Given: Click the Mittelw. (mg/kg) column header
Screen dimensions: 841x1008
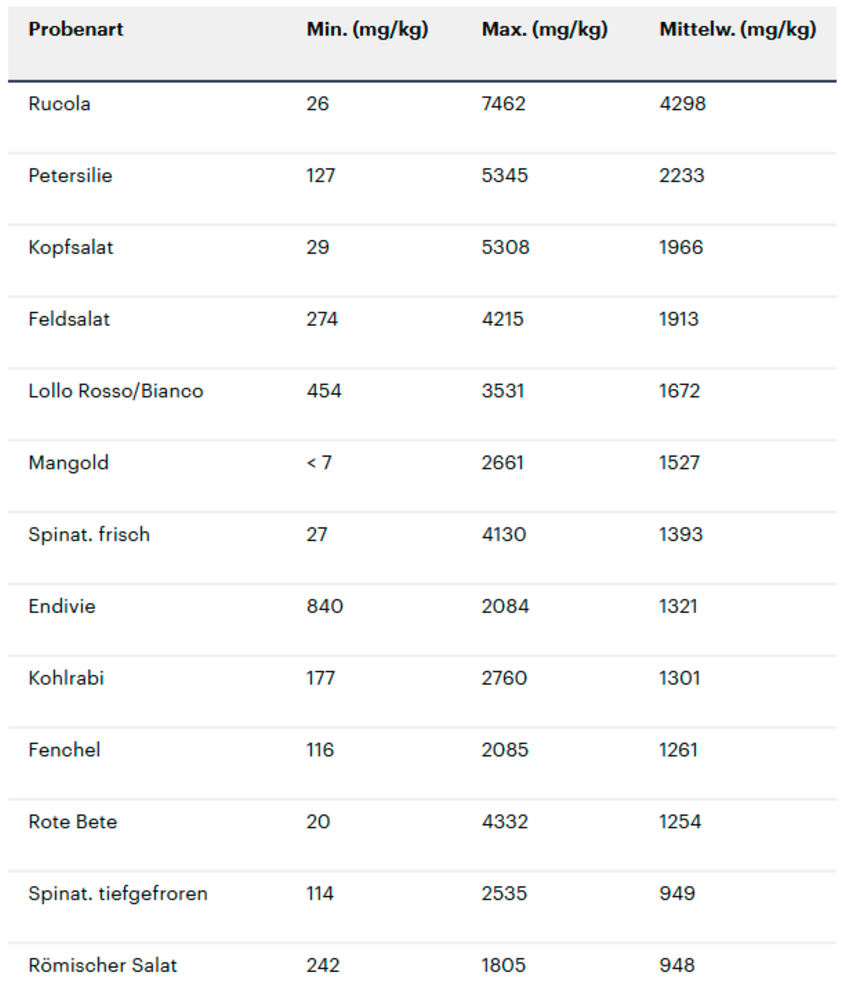Looking at the screenshot, I should click(x=738, y=30).
